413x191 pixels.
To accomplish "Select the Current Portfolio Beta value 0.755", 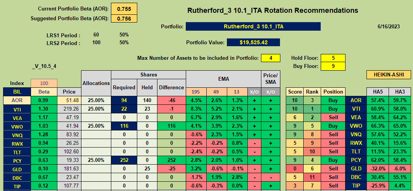I will click(x=124, y=9).
